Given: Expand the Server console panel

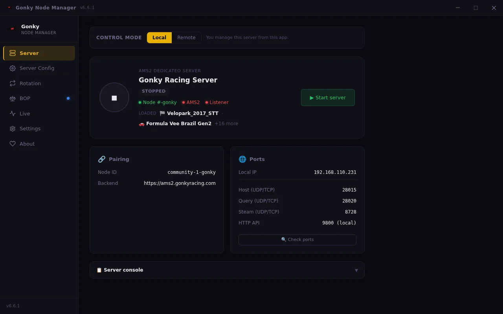Looking at the screenshot, I should coord(227,270).
